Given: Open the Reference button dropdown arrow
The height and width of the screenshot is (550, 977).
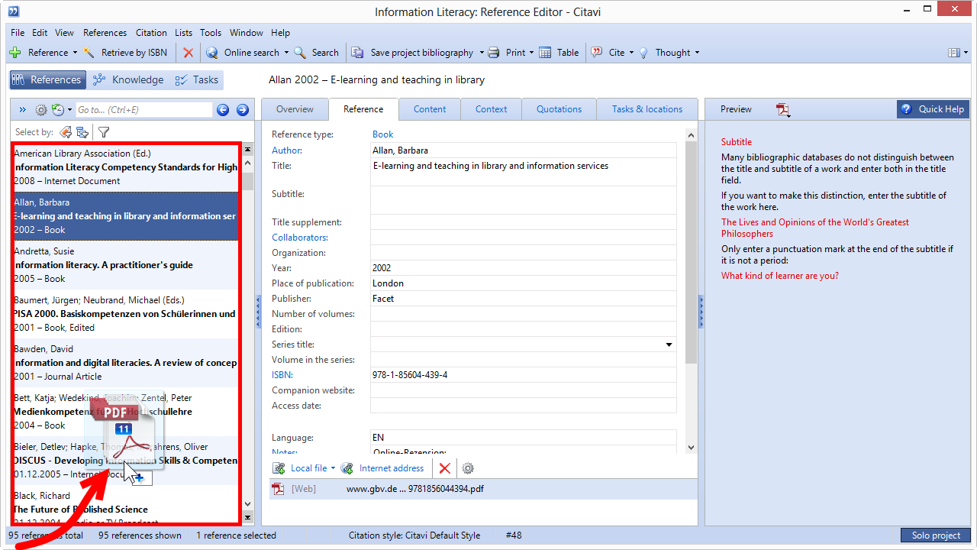Looking at the screenshot, I should point(75,53).
